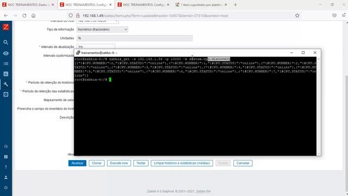Click the Zabbix logo in sidebar

click(6, 27)
